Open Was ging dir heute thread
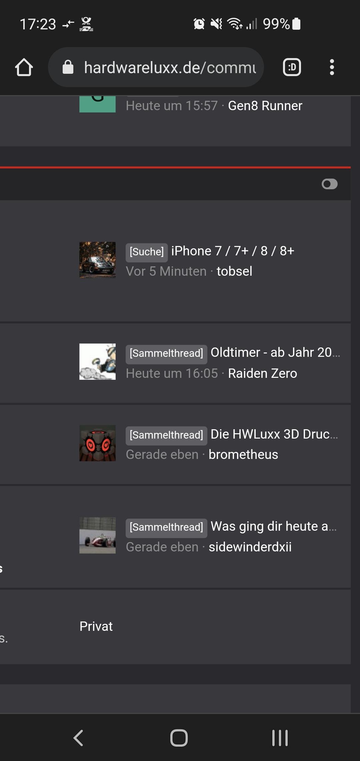The image size is (360, 761). pos(274,526)
